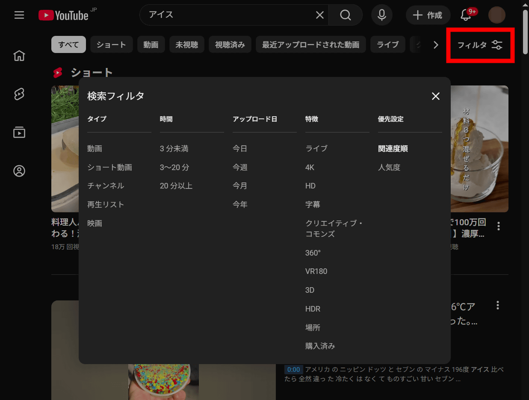Viewport: 529px width, 400px height.
Task: Select feature HDR
Action: point(313,309)
